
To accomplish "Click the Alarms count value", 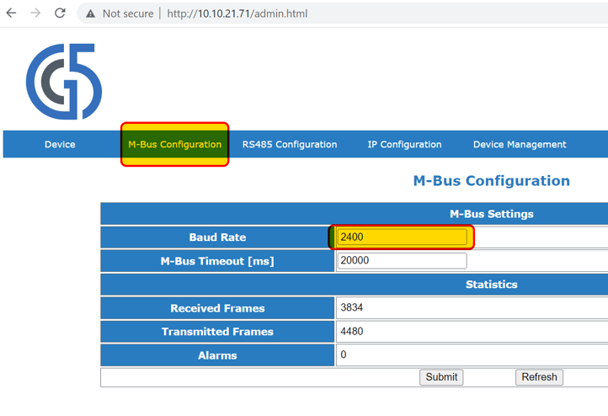I will (x=344, y=355).
